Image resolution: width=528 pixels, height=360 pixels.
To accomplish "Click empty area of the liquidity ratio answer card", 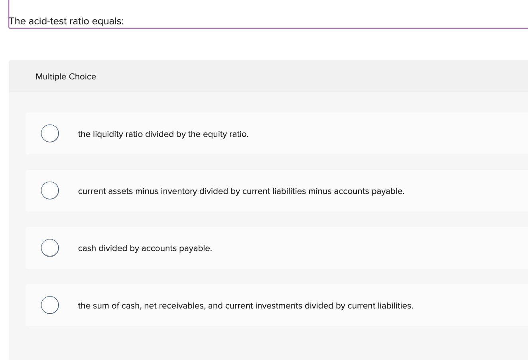I will (x=379, y=134).
